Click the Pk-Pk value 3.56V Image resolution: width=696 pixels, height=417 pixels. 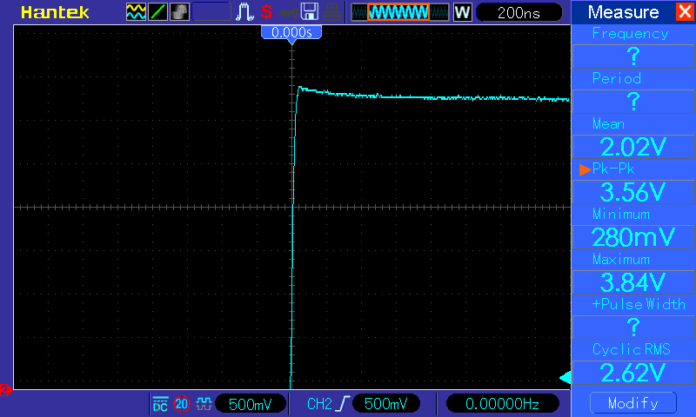click(x=633, y=192)
